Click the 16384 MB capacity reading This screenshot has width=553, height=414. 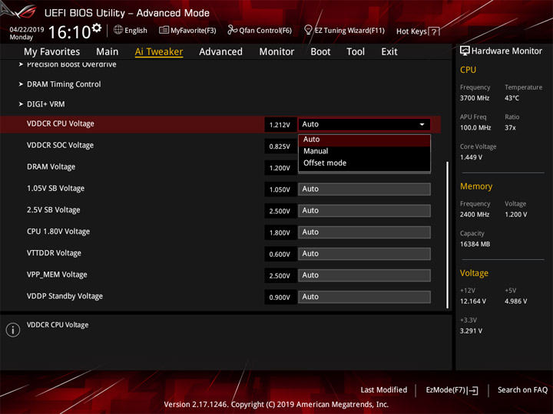pos(475,245)
